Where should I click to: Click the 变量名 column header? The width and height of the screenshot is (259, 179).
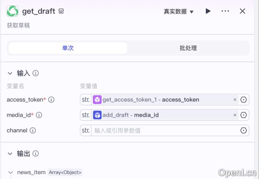tap(15, 86)
